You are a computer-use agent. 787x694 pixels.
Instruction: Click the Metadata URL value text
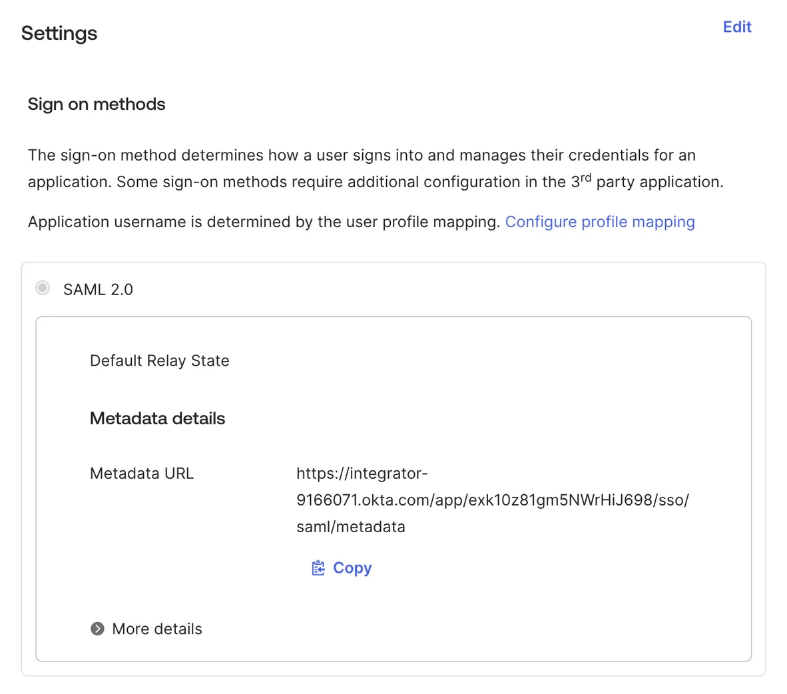493,500
